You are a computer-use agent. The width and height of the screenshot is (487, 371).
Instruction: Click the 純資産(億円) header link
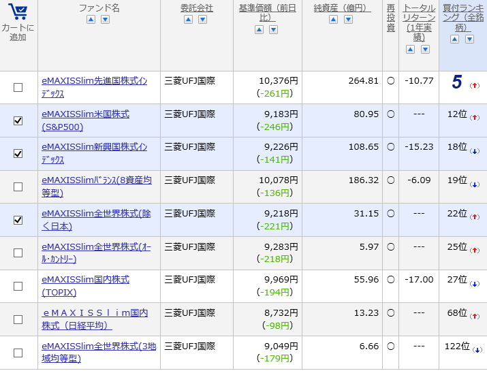tap(343, 8)
